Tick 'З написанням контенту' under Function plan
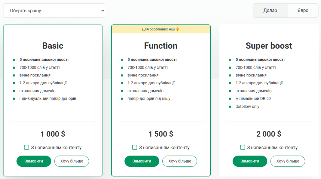 point(135,147)
